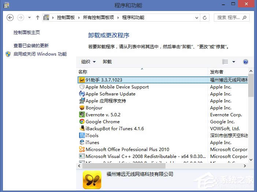Expand the arrow before 控制面板 breadcrumb

pos(53,18)
